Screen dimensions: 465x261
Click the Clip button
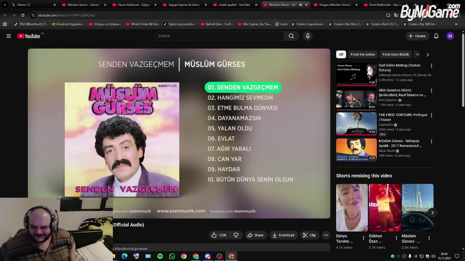(309, 235)
